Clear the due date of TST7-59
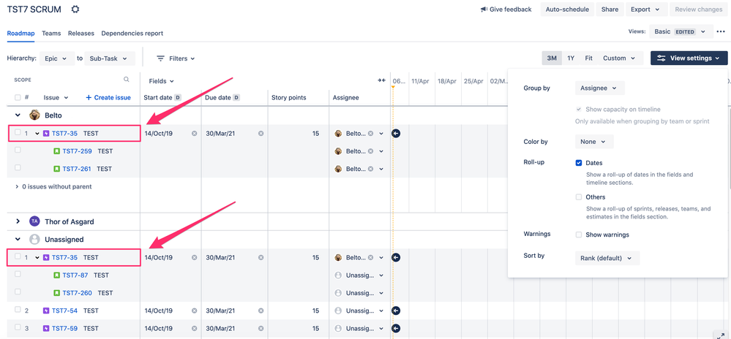 tap(261, 328)
